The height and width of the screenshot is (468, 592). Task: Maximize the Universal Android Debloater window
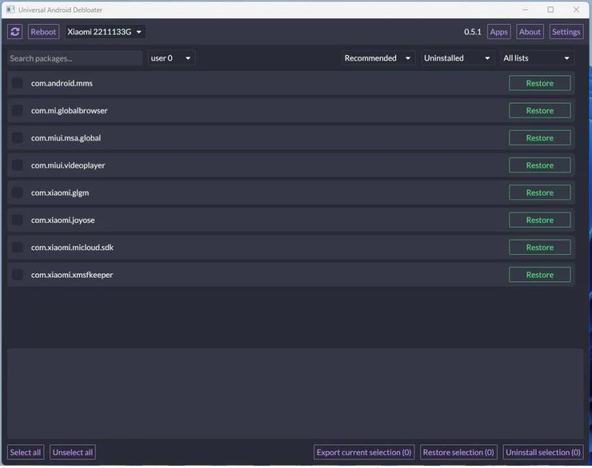tap(550, 10)
